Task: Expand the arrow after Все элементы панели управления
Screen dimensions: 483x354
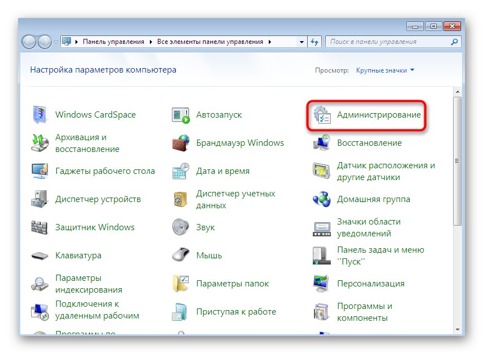Action: click(270, 42)
